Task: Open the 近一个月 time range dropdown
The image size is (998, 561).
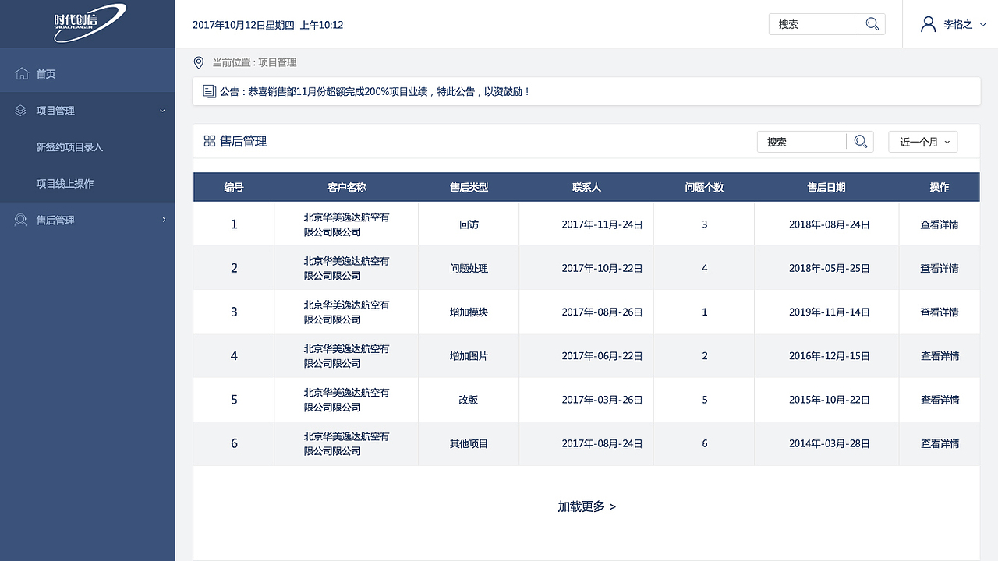Action: point(923,142)
